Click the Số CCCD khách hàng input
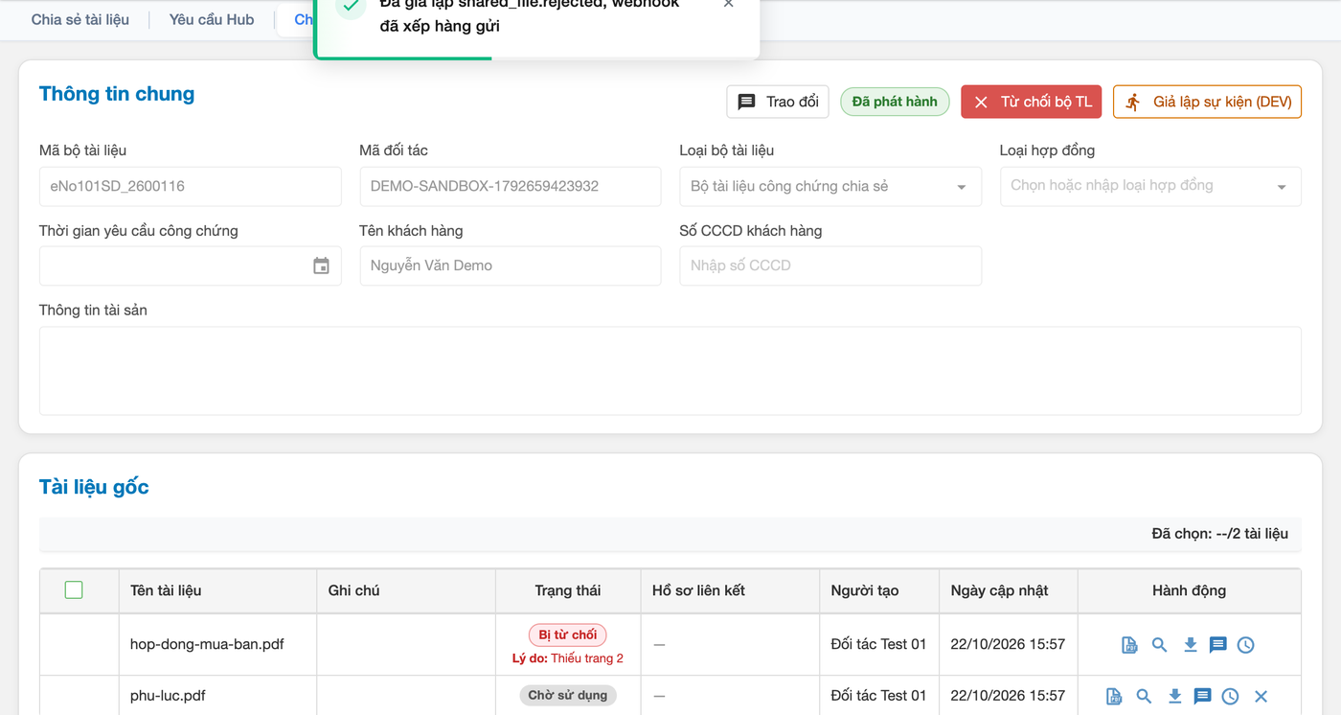This screenshot has width=1341, height=715. coord(830,265)
